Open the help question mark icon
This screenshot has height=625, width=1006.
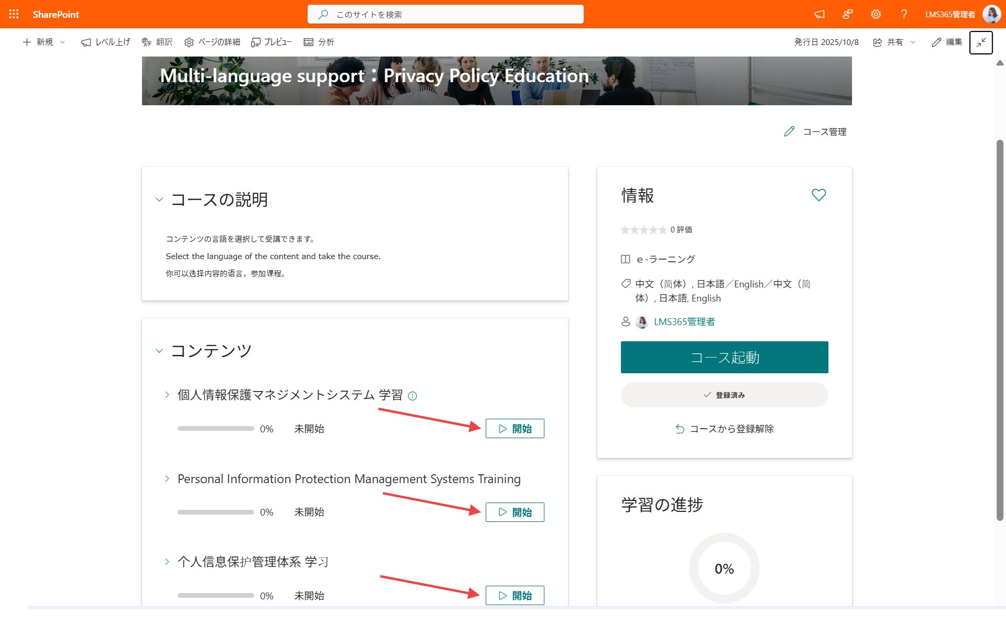pos(904,14)
